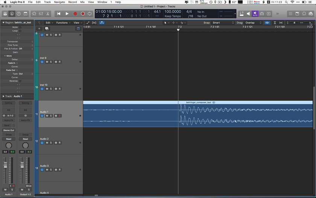Click the Capture Recording button
Viewport: 316px width, 198px height.
click(x=83, y=14)
